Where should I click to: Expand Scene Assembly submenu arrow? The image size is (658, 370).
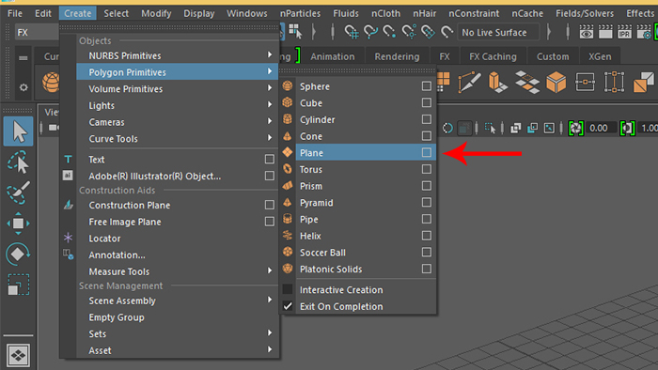pos(270,300)
